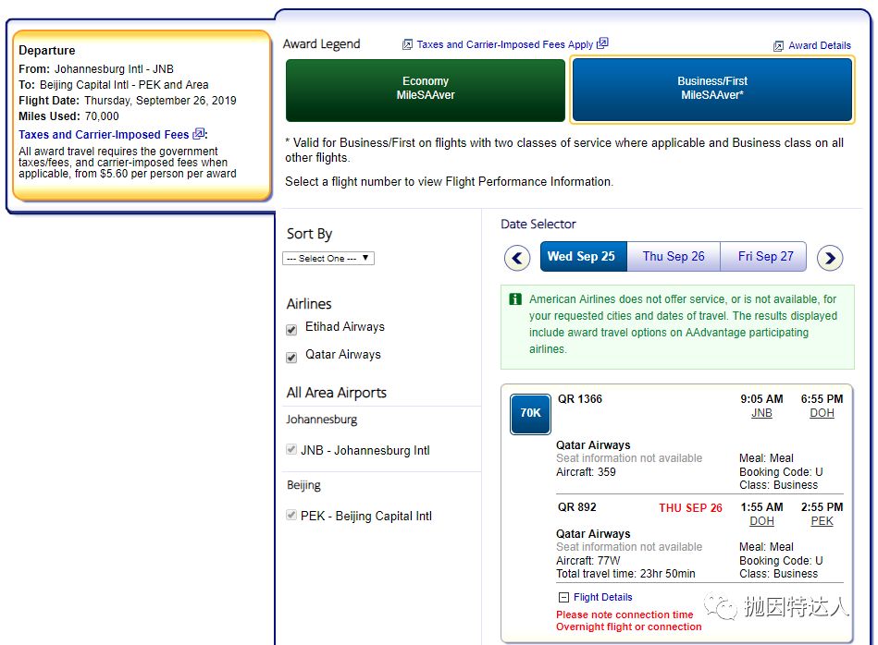Click the previous date arrow icon
Image resolution: width=878 pixels, height=645 pixels.
pos(517,258)
